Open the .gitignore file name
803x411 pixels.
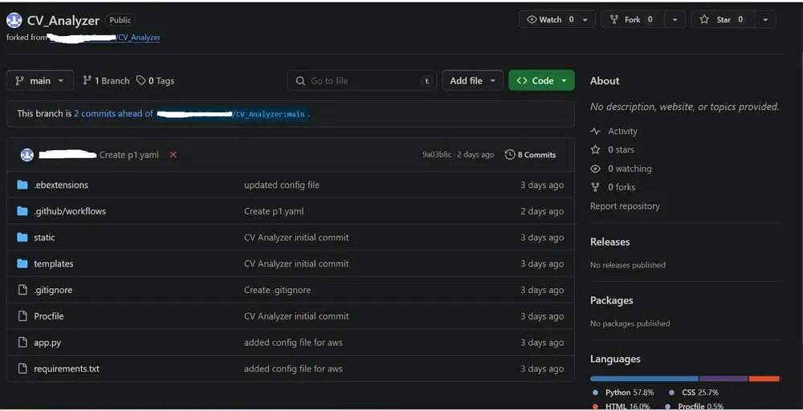[x=53, y=290]
